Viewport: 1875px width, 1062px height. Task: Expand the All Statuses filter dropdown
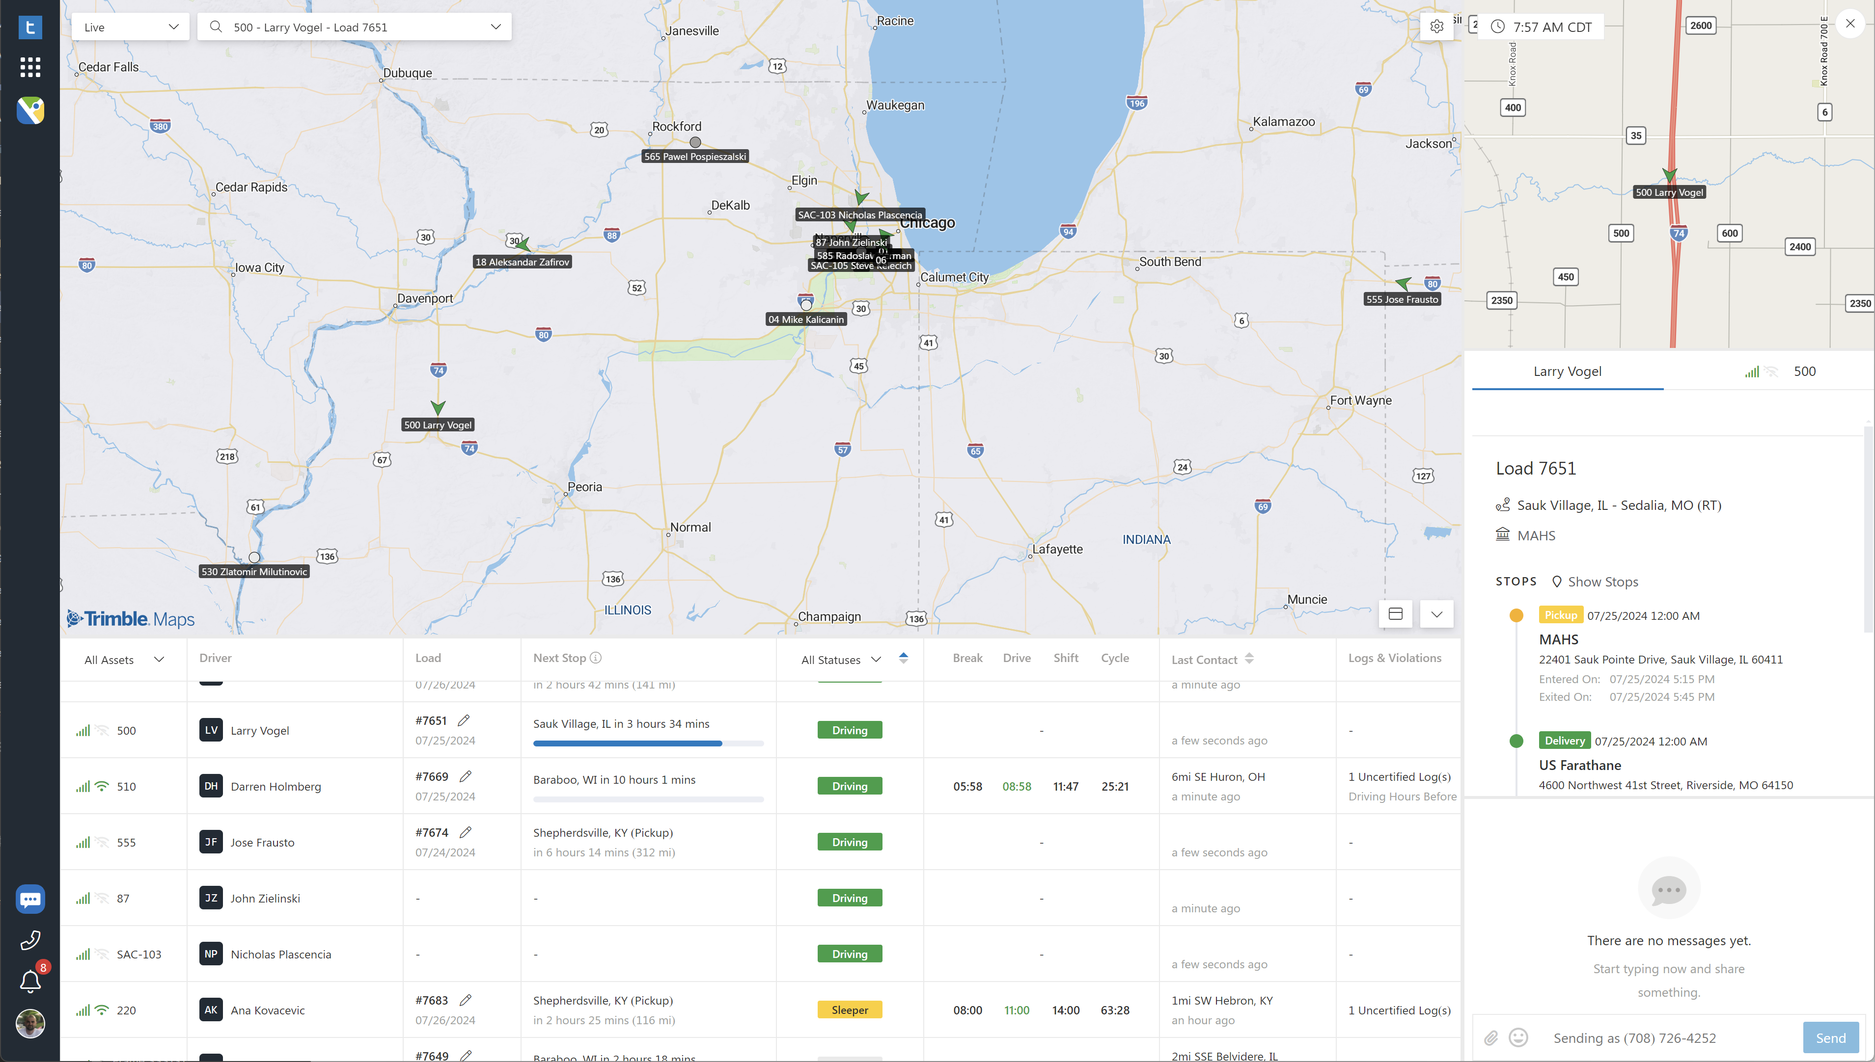(841, 660)
